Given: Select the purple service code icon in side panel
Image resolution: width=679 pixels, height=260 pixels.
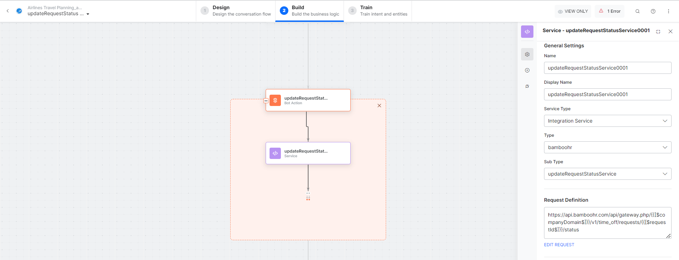Looking at the screenshot, I should [x=527, y=32].
